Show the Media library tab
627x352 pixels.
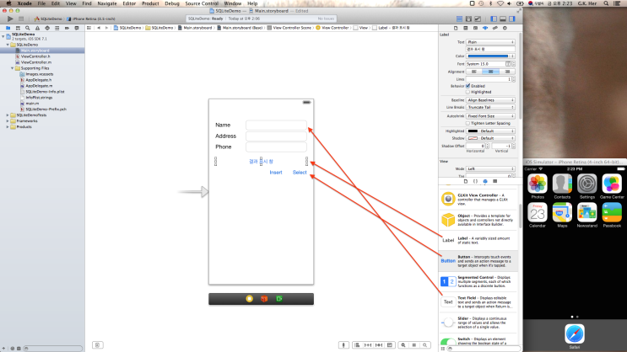(x=495, y=181)
